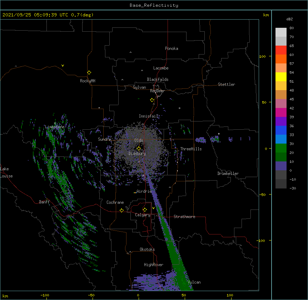The image size is (308, 300).
Task: Click the Airdrie city label
Action: point(144,191)
